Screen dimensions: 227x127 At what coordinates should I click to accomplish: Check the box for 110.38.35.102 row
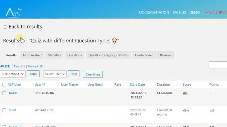click(x=4, y=93)
